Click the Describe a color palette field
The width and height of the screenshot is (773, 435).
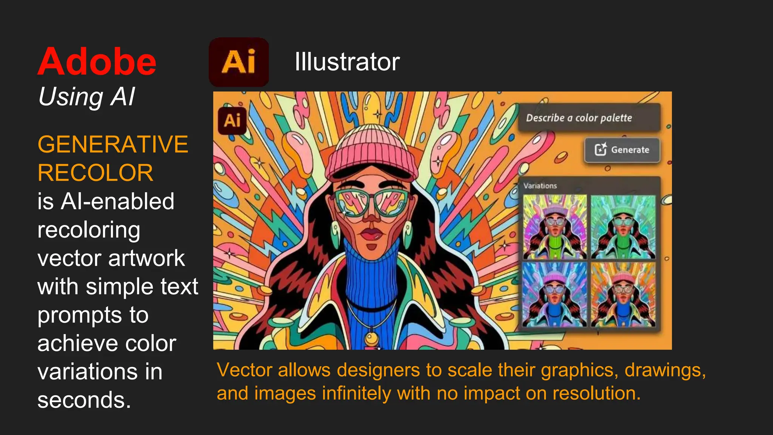pos(589,118)
